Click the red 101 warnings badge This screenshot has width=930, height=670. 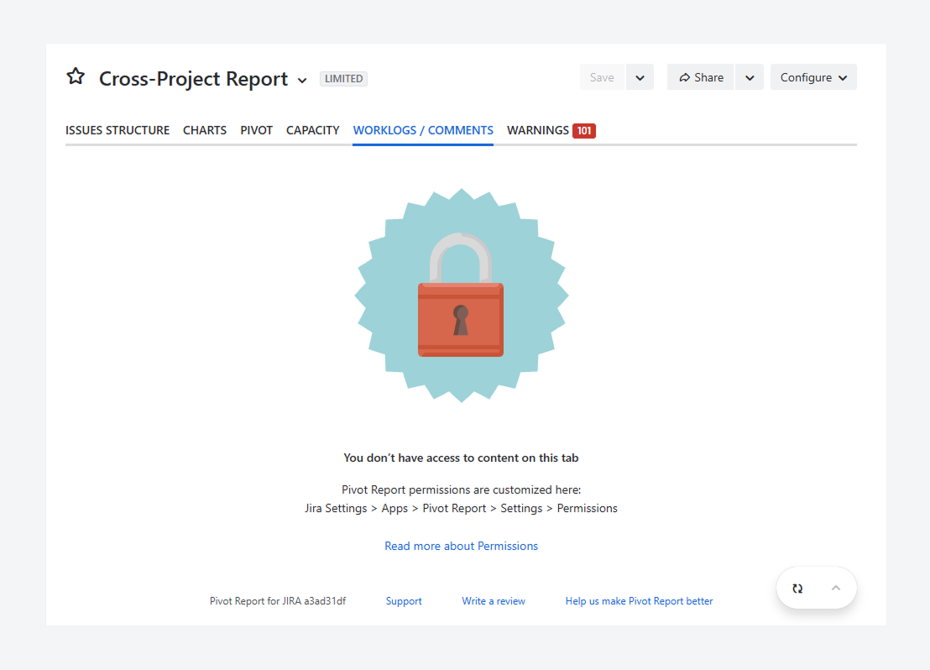click(584, 131)
